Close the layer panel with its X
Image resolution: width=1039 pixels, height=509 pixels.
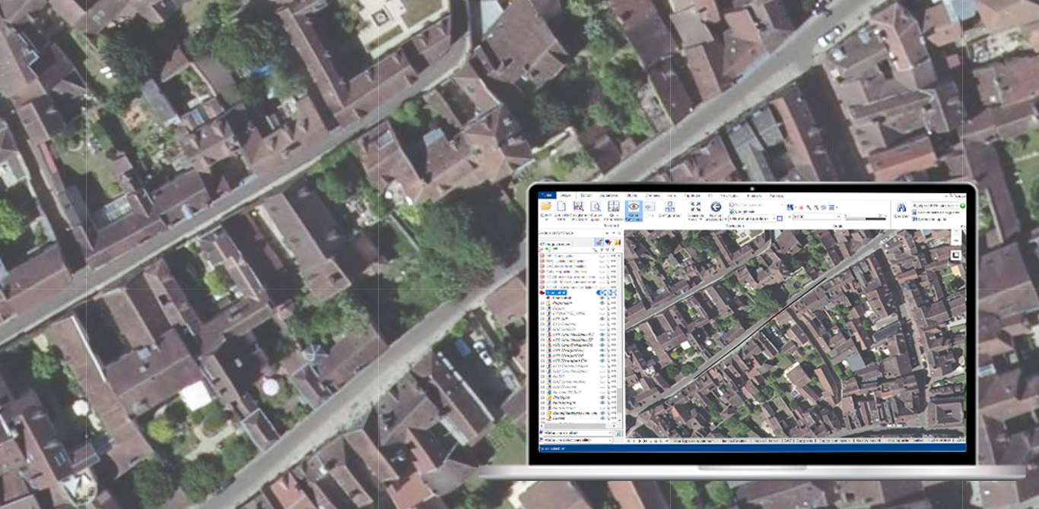point(621,232)
